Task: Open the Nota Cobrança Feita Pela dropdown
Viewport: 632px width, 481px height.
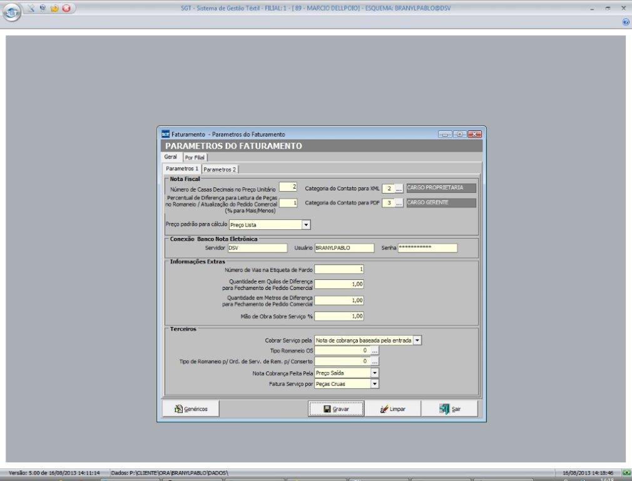Action: pyautogui.click(x=374, y=373)
